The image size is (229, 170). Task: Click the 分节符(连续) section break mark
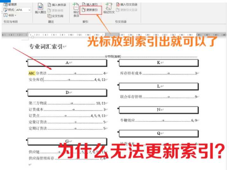[113, 57]
